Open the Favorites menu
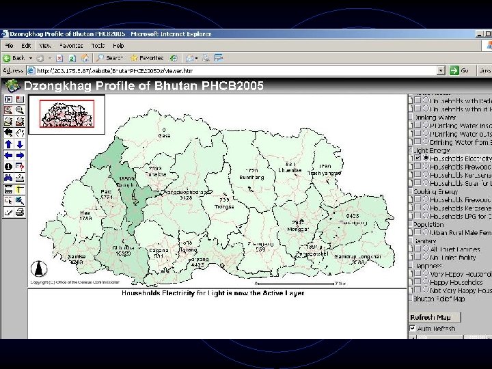492x369 pixels. pos(71,46)
